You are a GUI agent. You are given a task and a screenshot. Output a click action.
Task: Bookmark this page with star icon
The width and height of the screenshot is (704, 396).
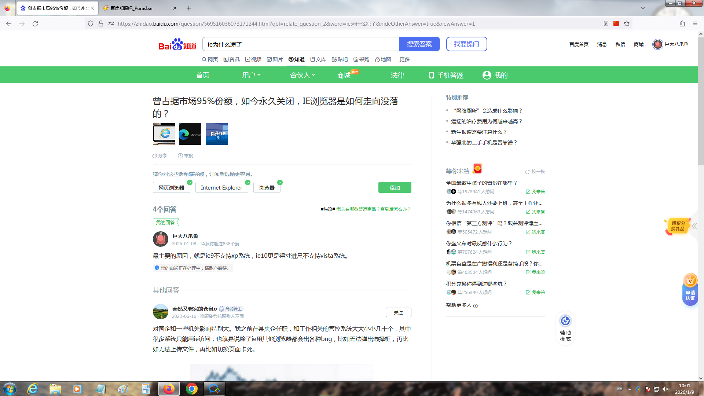click(627, 24)
